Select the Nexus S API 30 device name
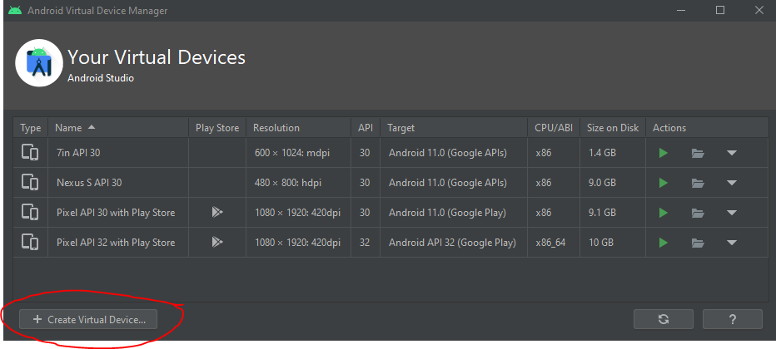 (89, 183)
